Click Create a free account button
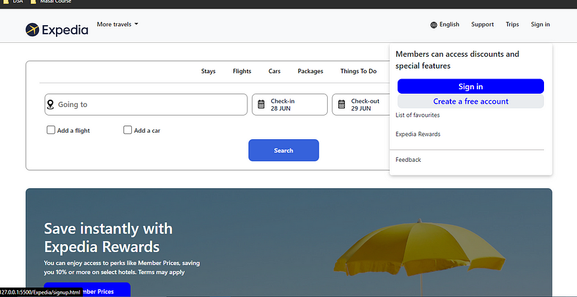Image resolution: width=577 pixels, height=297 pixels. pyautogui.click(x=471, y=102)
